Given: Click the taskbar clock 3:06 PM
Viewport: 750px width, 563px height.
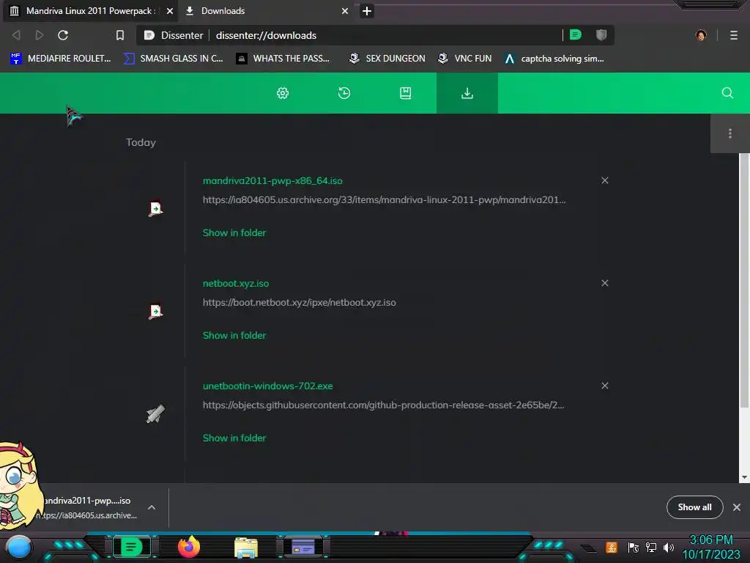Looking at the screenshot, I should [710, 540].
